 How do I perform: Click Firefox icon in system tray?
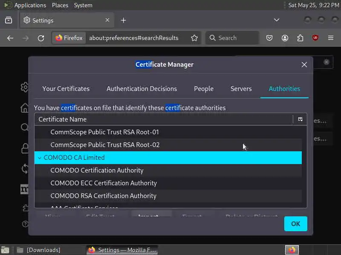[292, 250]
